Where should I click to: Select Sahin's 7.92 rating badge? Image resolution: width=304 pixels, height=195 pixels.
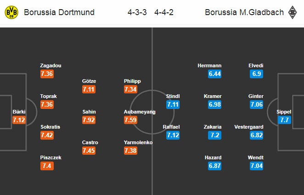89,120
